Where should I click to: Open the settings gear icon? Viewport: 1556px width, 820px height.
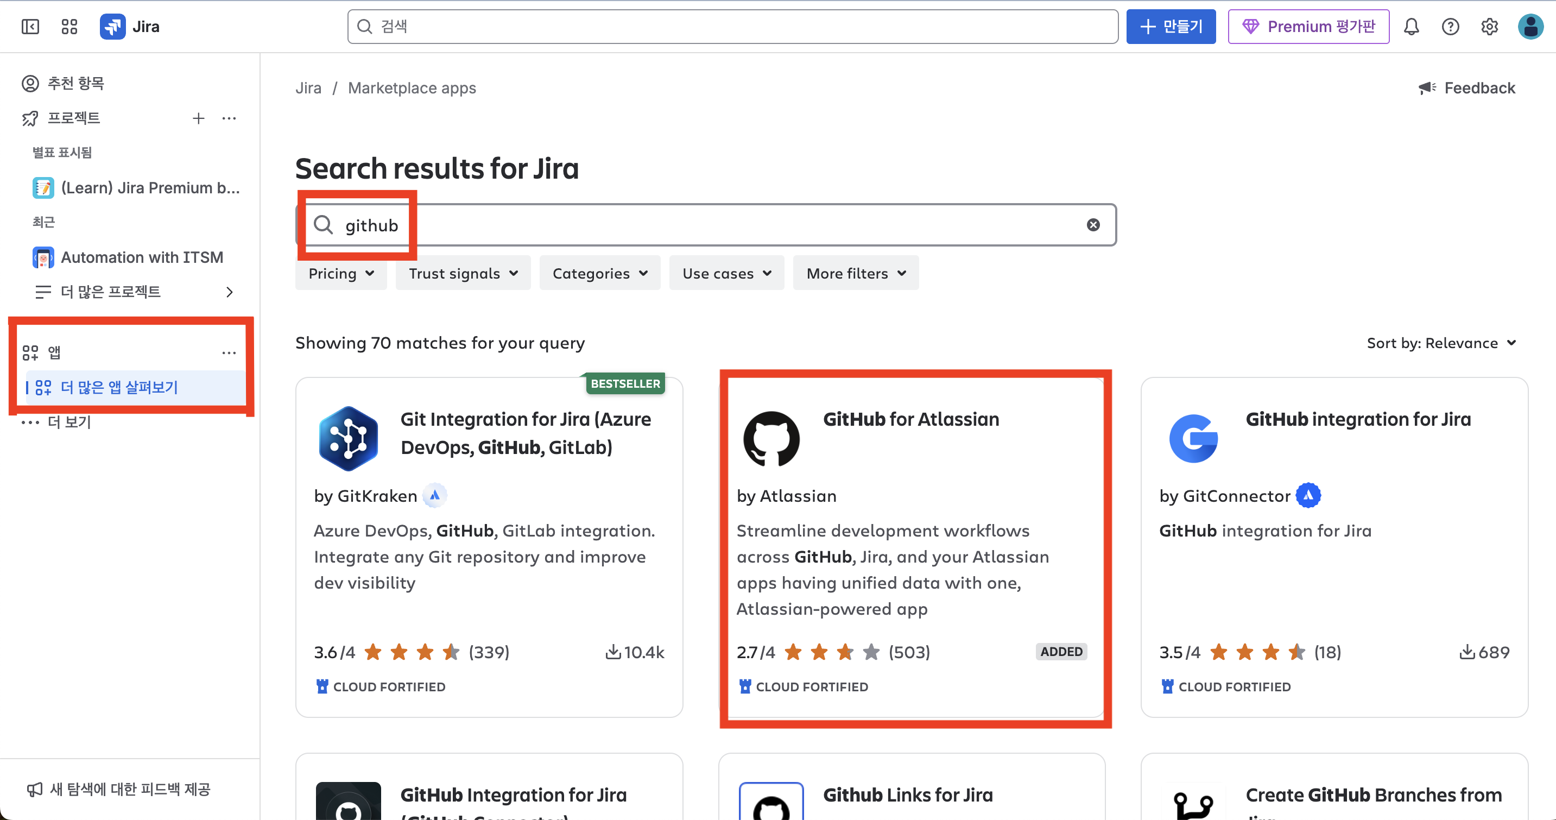pos(1490,27)
